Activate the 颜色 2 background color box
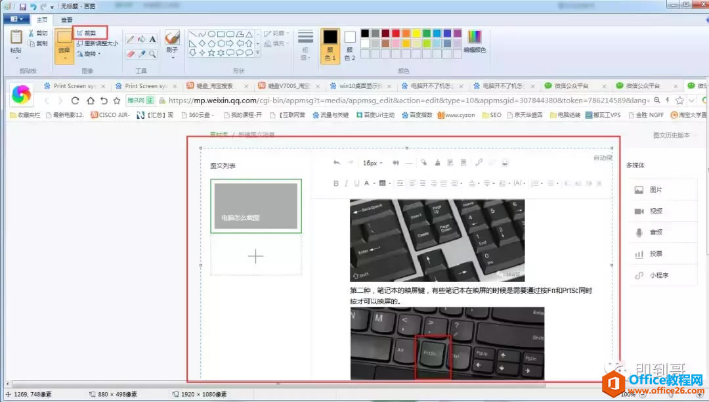Viewport: 709px width, 402px height. coord(349,45)
